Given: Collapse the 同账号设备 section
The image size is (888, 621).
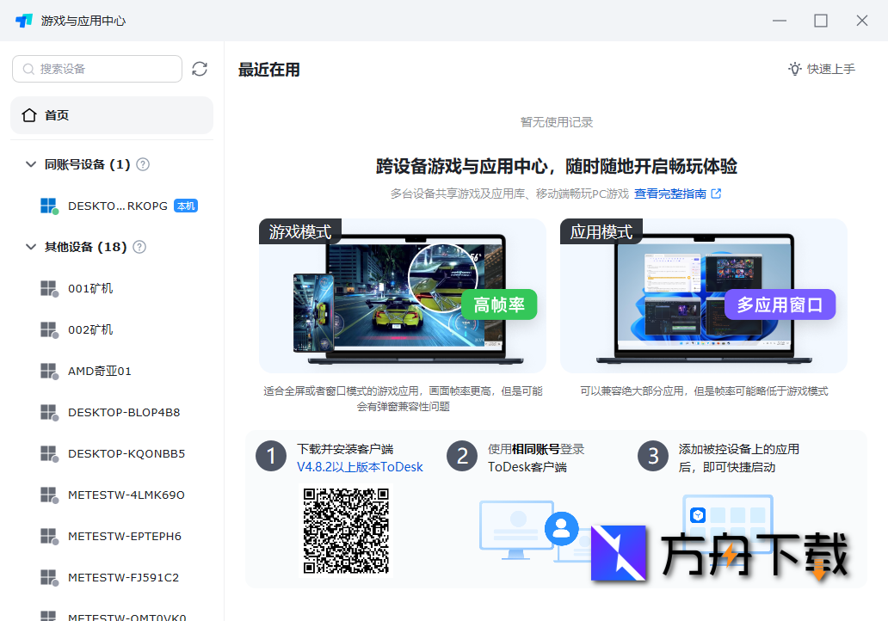Looking at the screenshot, I should point(30,163).
